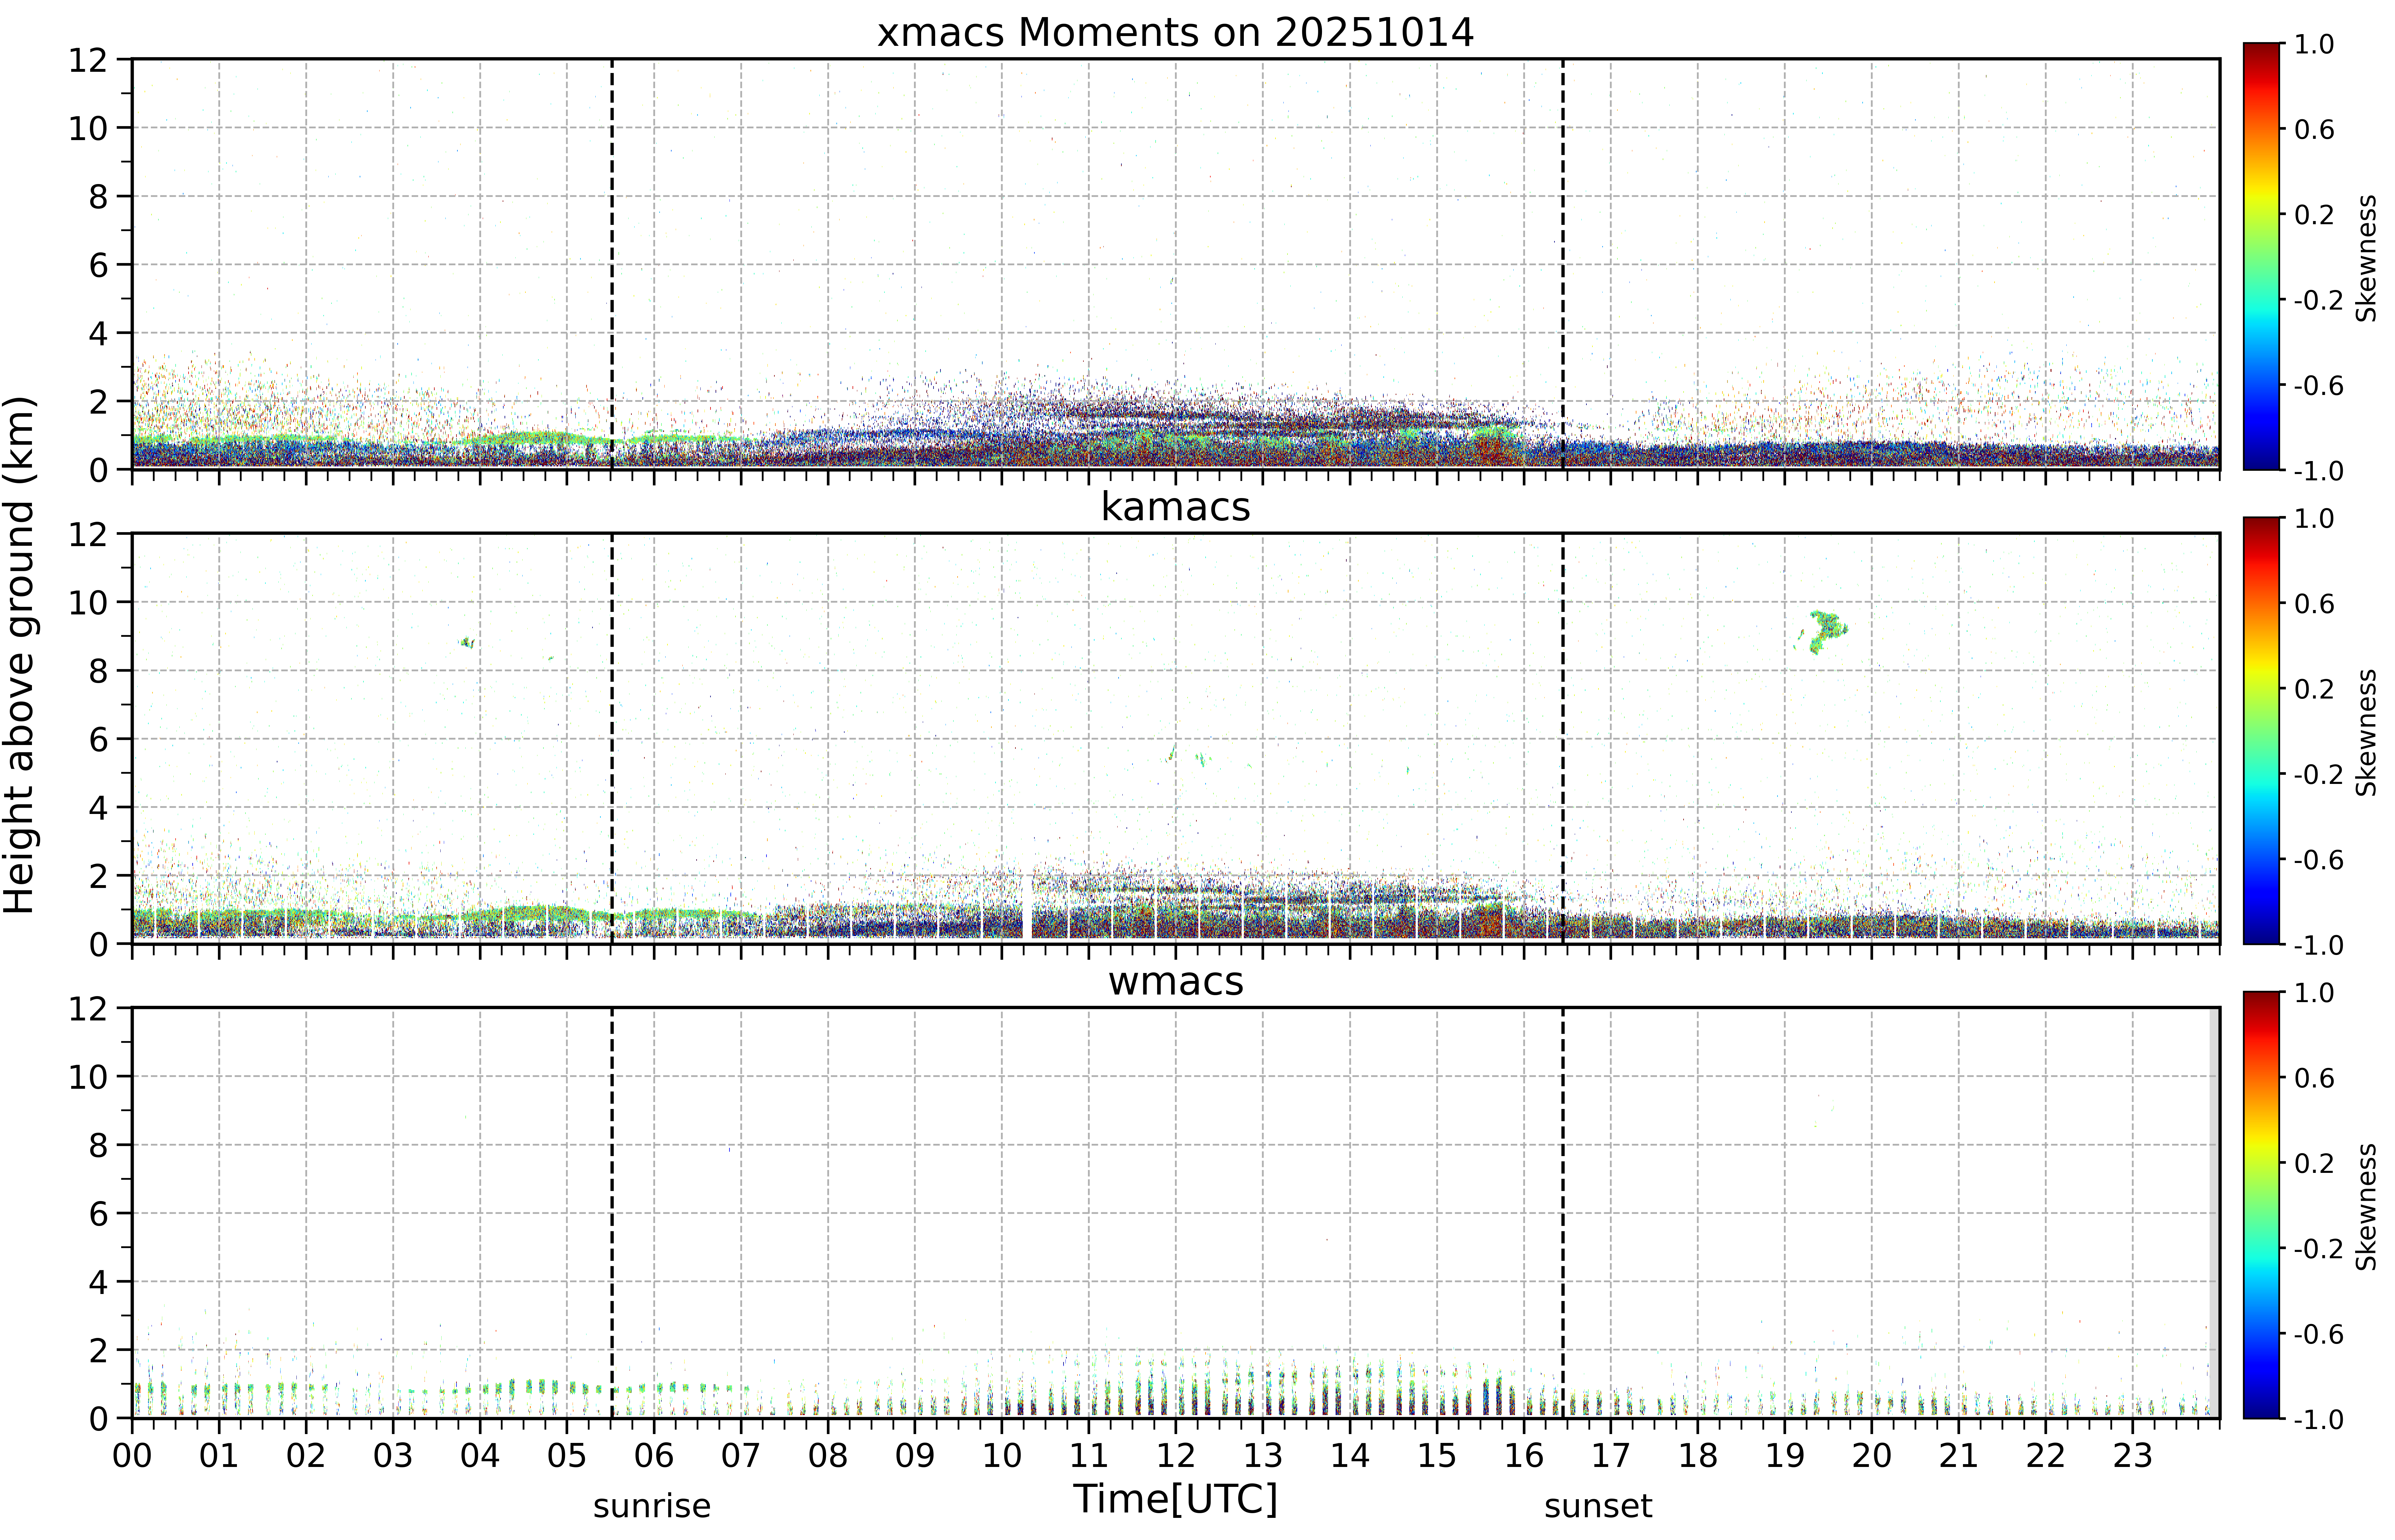
Task: Click the xmacs panel colorbar
Action: tap(2261, 256)
